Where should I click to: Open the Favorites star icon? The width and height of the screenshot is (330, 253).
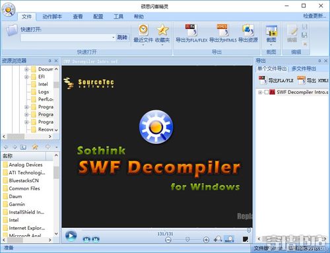[162, 30]
